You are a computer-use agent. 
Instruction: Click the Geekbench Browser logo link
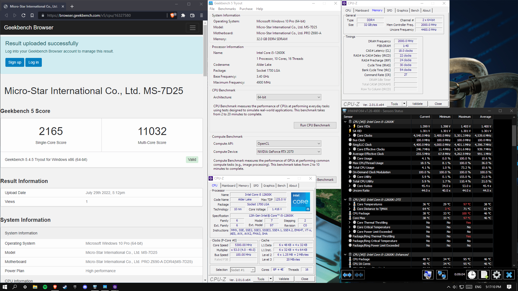point(29,27)
